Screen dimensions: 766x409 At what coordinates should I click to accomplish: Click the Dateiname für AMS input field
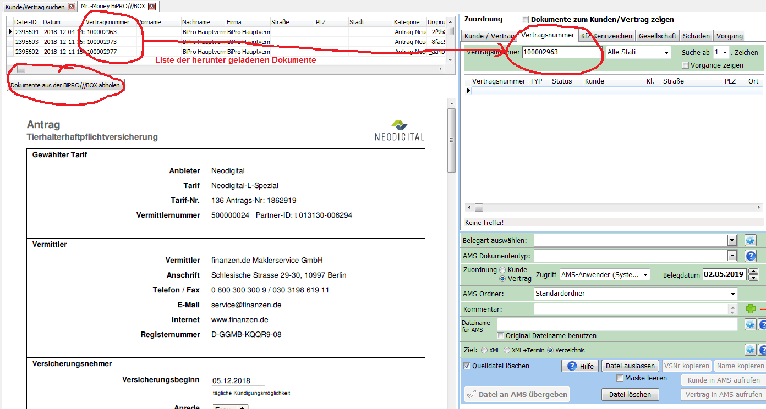point(617,324)
